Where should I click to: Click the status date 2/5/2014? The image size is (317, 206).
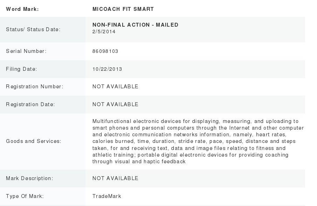point(104,32)
